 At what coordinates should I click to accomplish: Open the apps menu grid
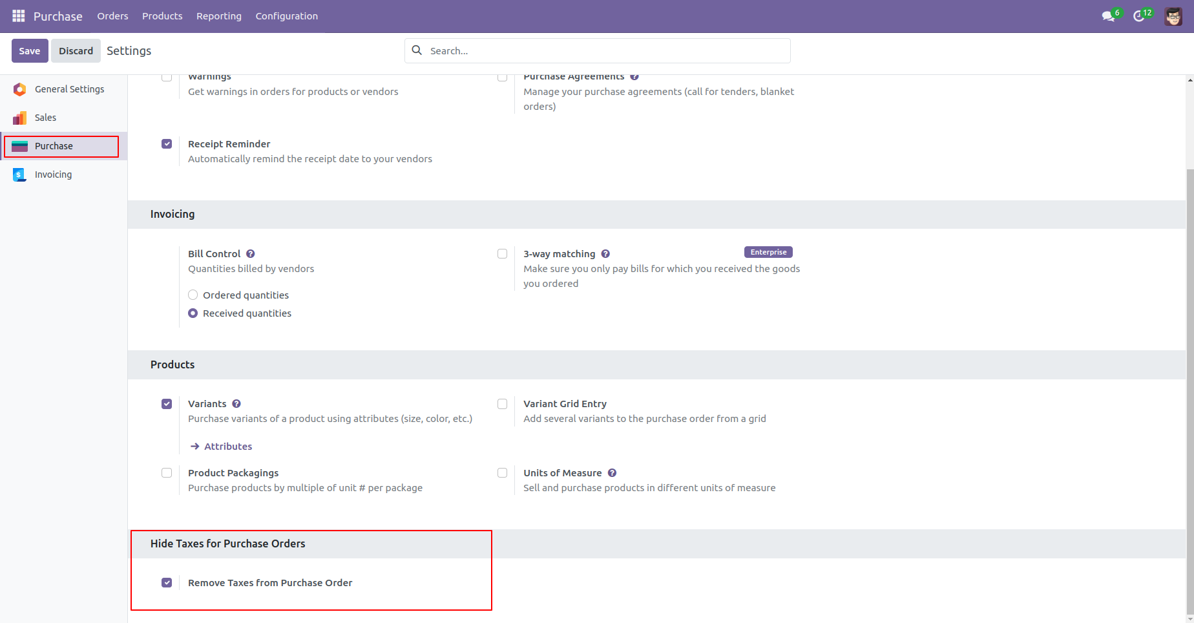tap(18, 16)
